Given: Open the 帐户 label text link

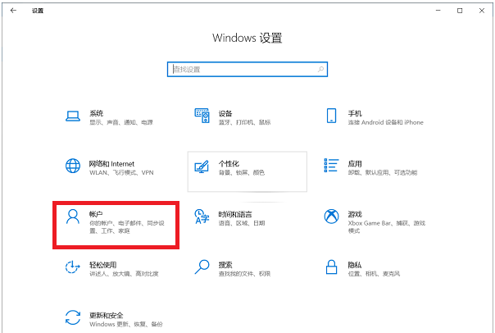Looking at the screenshot, I should coord(95,213).
